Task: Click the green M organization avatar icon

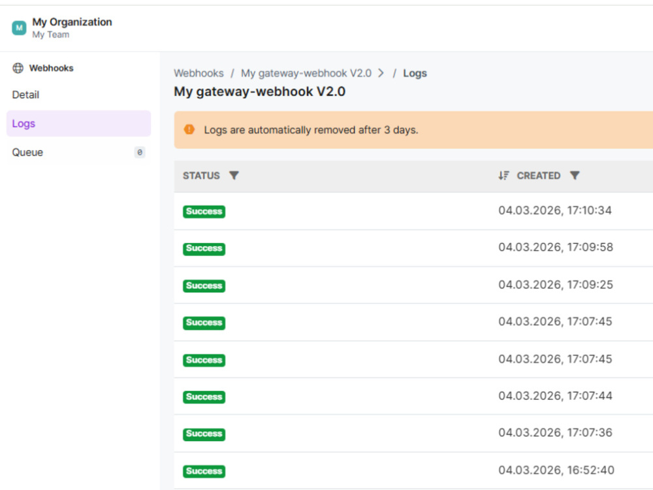Action: point(19,28)
